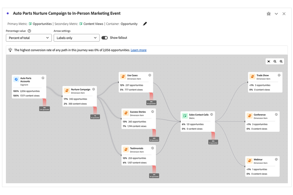Click the Testimonials fallout label
The width and height of the screenshot is (293, 195).
pos(154,175)
